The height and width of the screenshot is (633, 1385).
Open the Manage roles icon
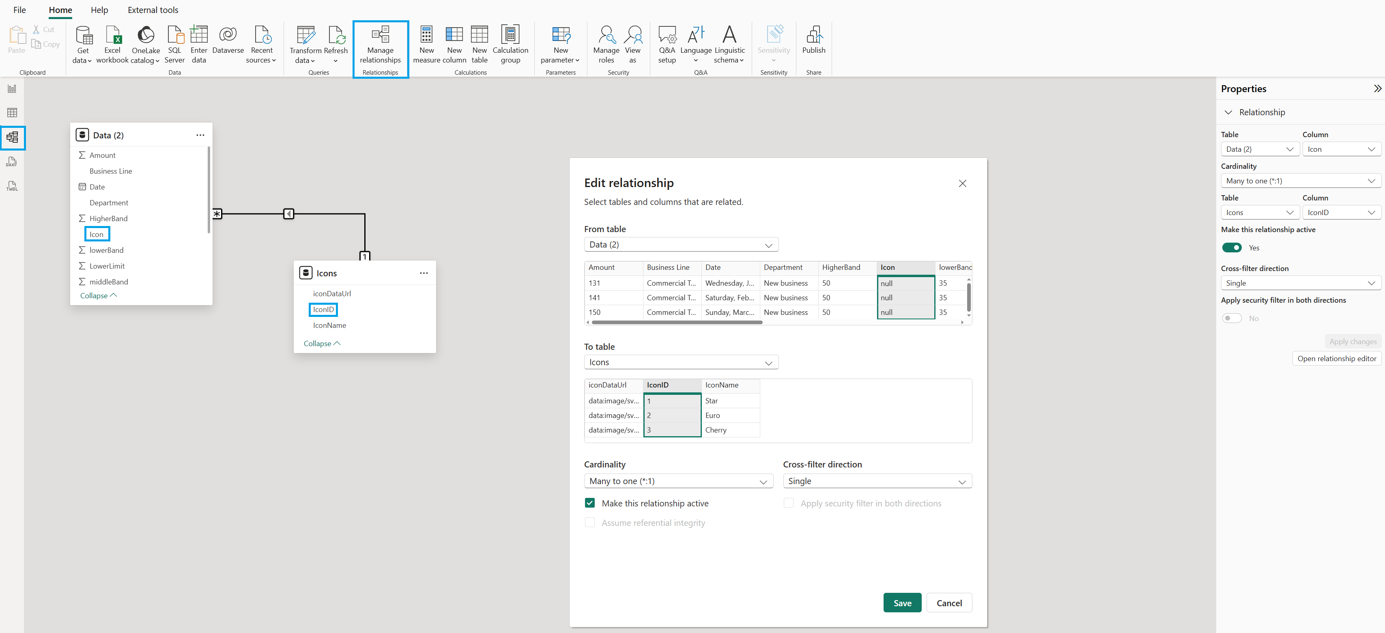pyautogui.click(x=606, y=35)
